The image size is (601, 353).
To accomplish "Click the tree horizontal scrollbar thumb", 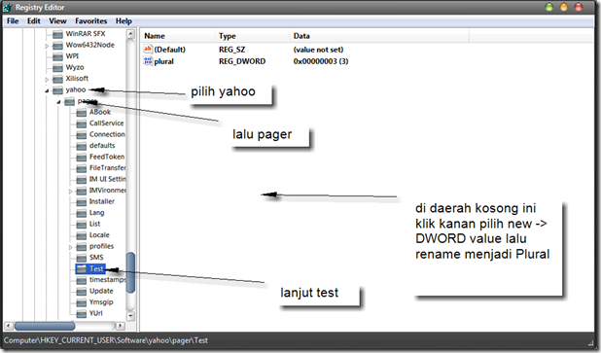I will [45, 326].
